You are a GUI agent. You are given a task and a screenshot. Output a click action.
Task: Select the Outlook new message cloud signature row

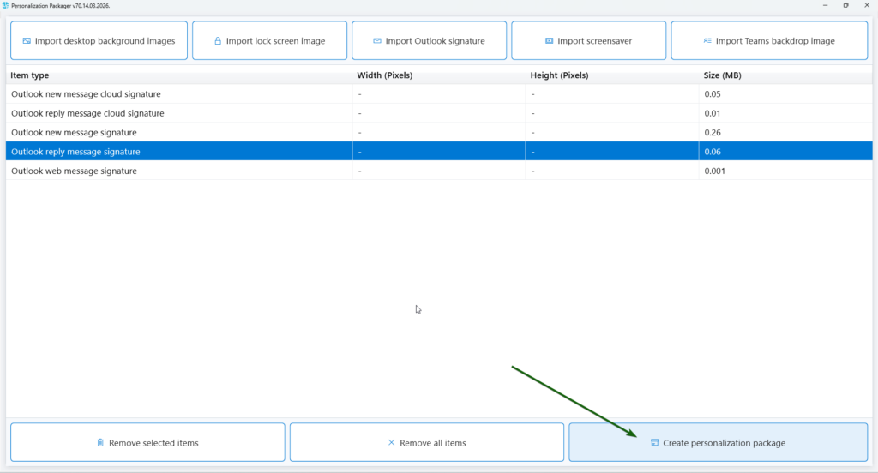coord(86,94)
